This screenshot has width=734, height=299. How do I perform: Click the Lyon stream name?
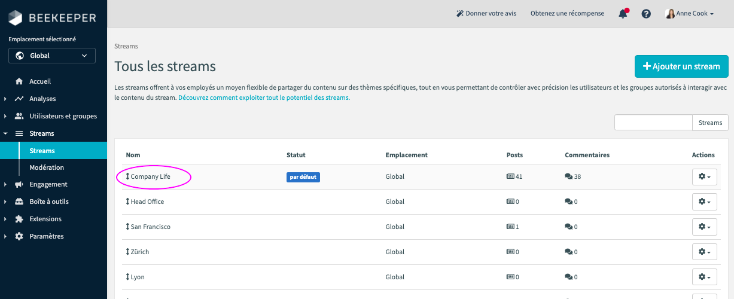coord(138,277)
